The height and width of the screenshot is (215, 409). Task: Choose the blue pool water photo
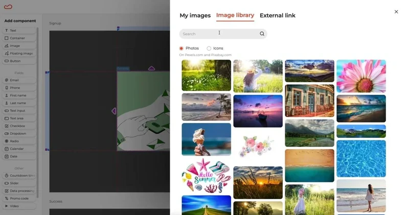click(361, 159)
